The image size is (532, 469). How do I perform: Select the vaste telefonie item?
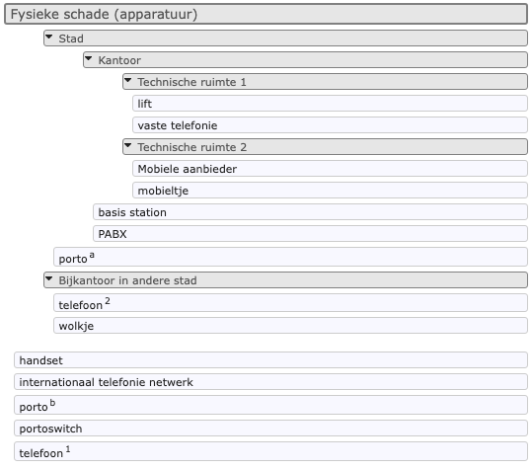tap(330, 124)
